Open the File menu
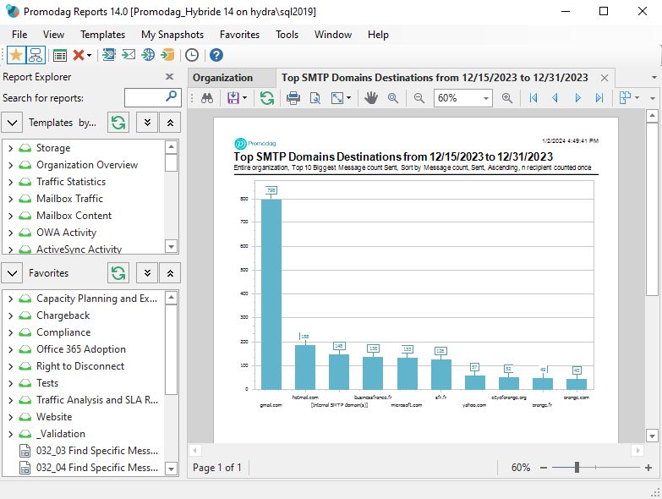The image size is (662, 499). (19, 35)
